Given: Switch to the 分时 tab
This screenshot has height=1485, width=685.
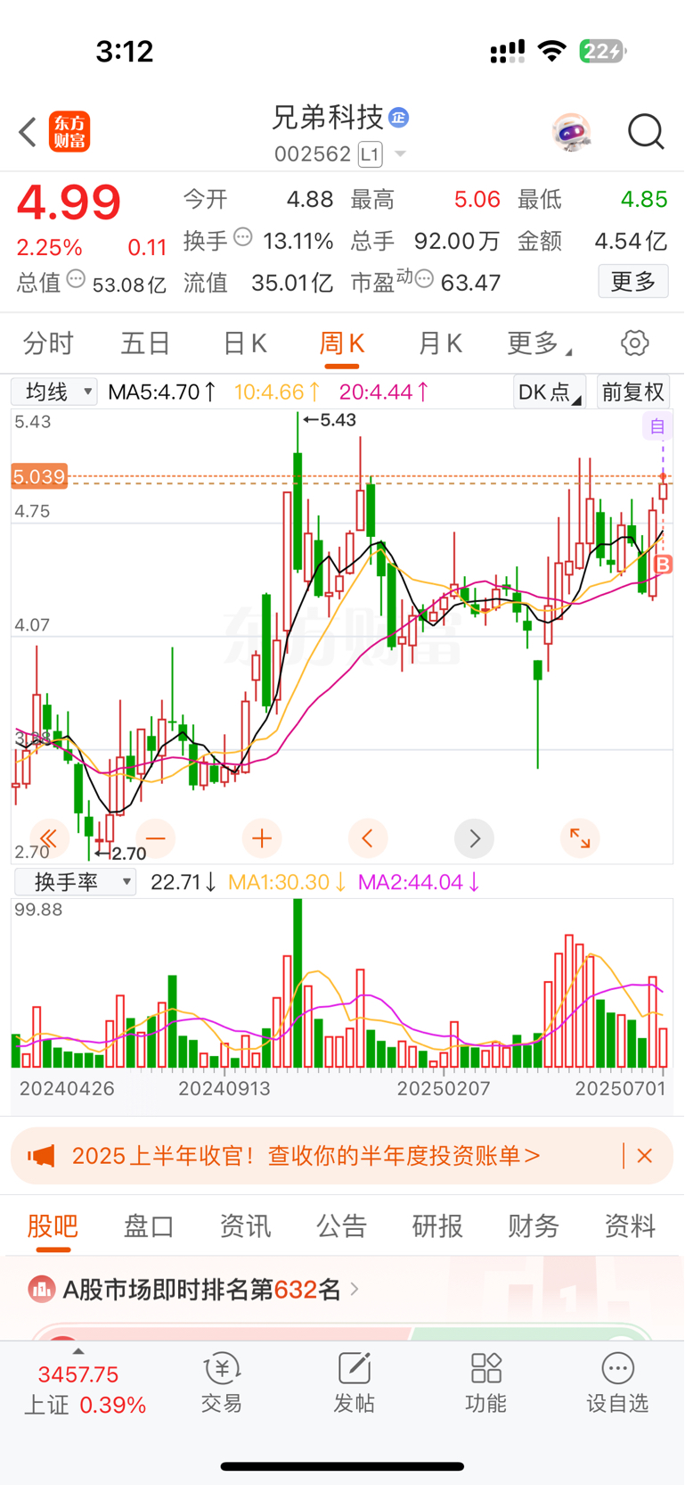Looking at the screenshot, I should pyautogui.click(x=48, y=343).
